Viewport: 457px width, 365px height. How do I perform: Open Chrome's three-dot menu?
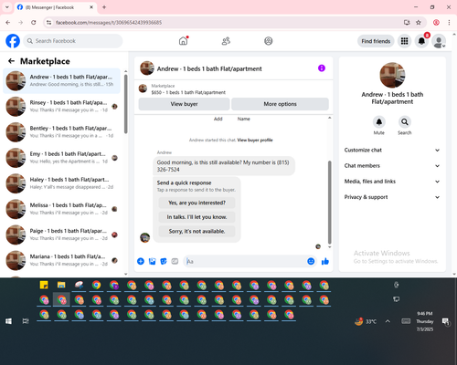[x=449, y=23]
